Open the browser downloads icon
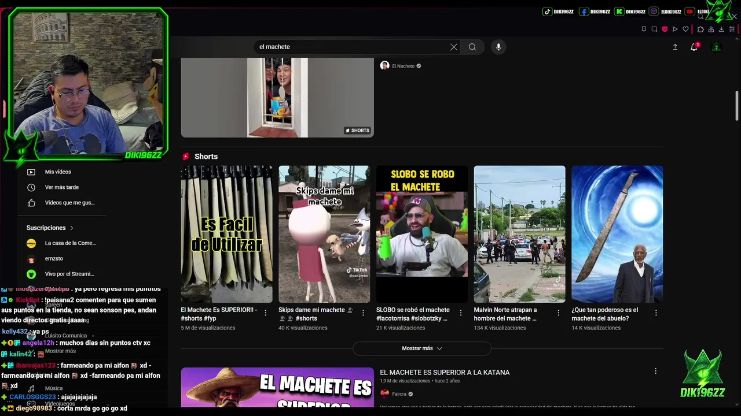741x416 pixels. (x=721, y=29)
